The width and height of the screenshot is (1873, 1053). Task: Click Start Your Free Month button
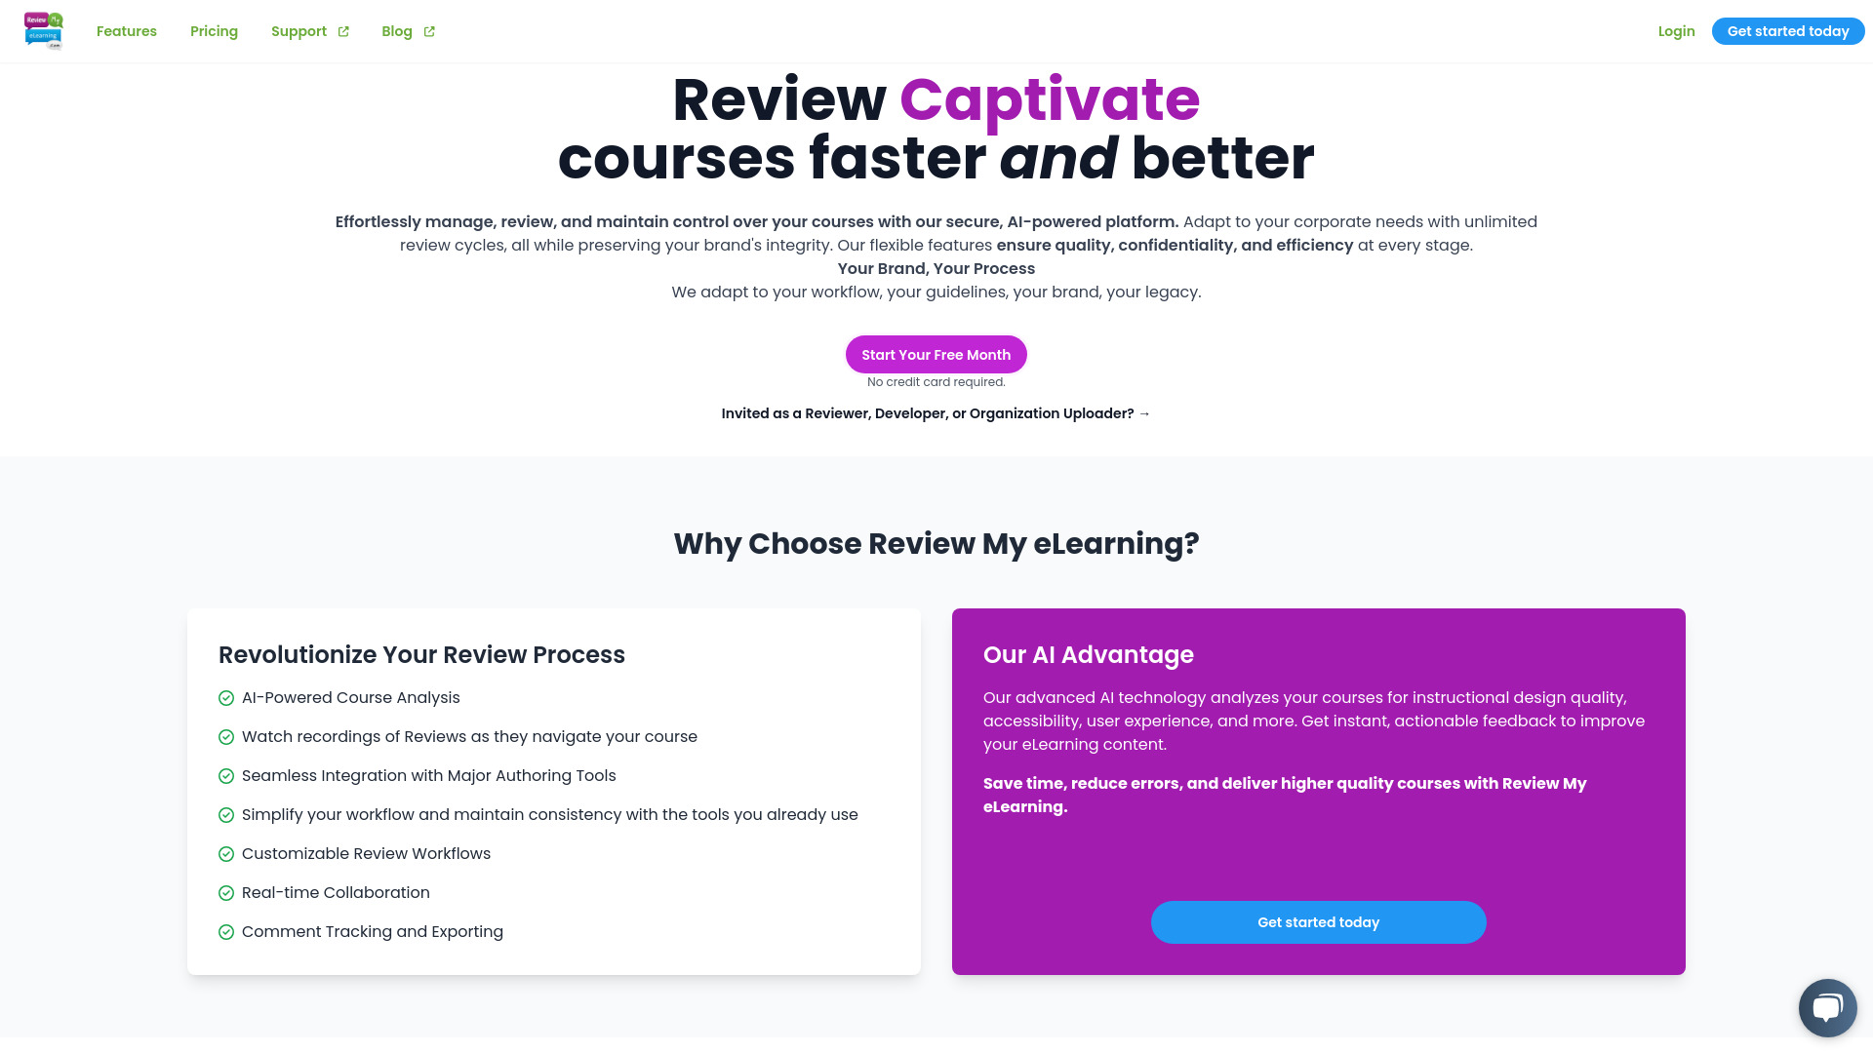point(936,354)
